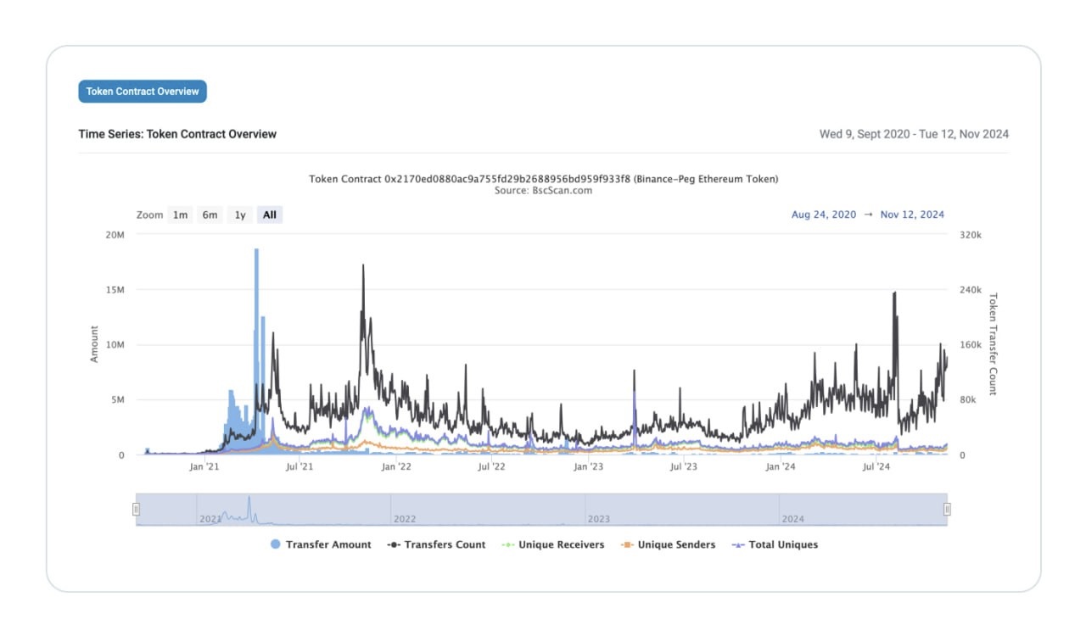Click the 20M y-axis label

click(115, 235)
